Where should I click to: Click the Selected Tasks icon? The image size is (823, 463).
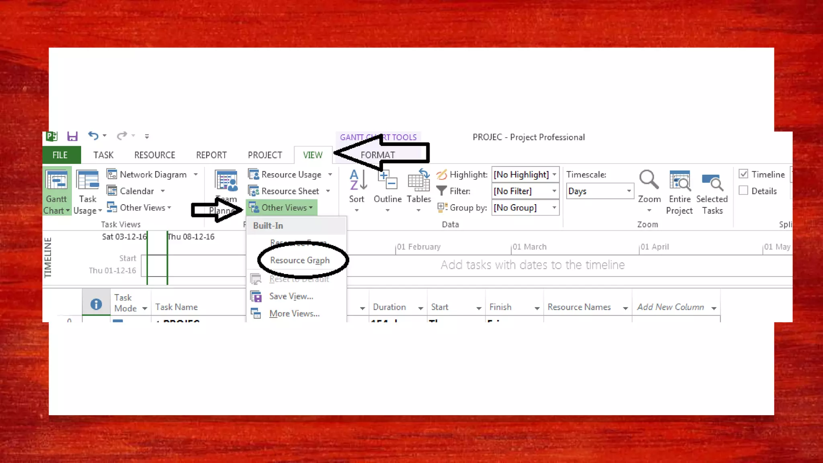(x=712, y=182)
